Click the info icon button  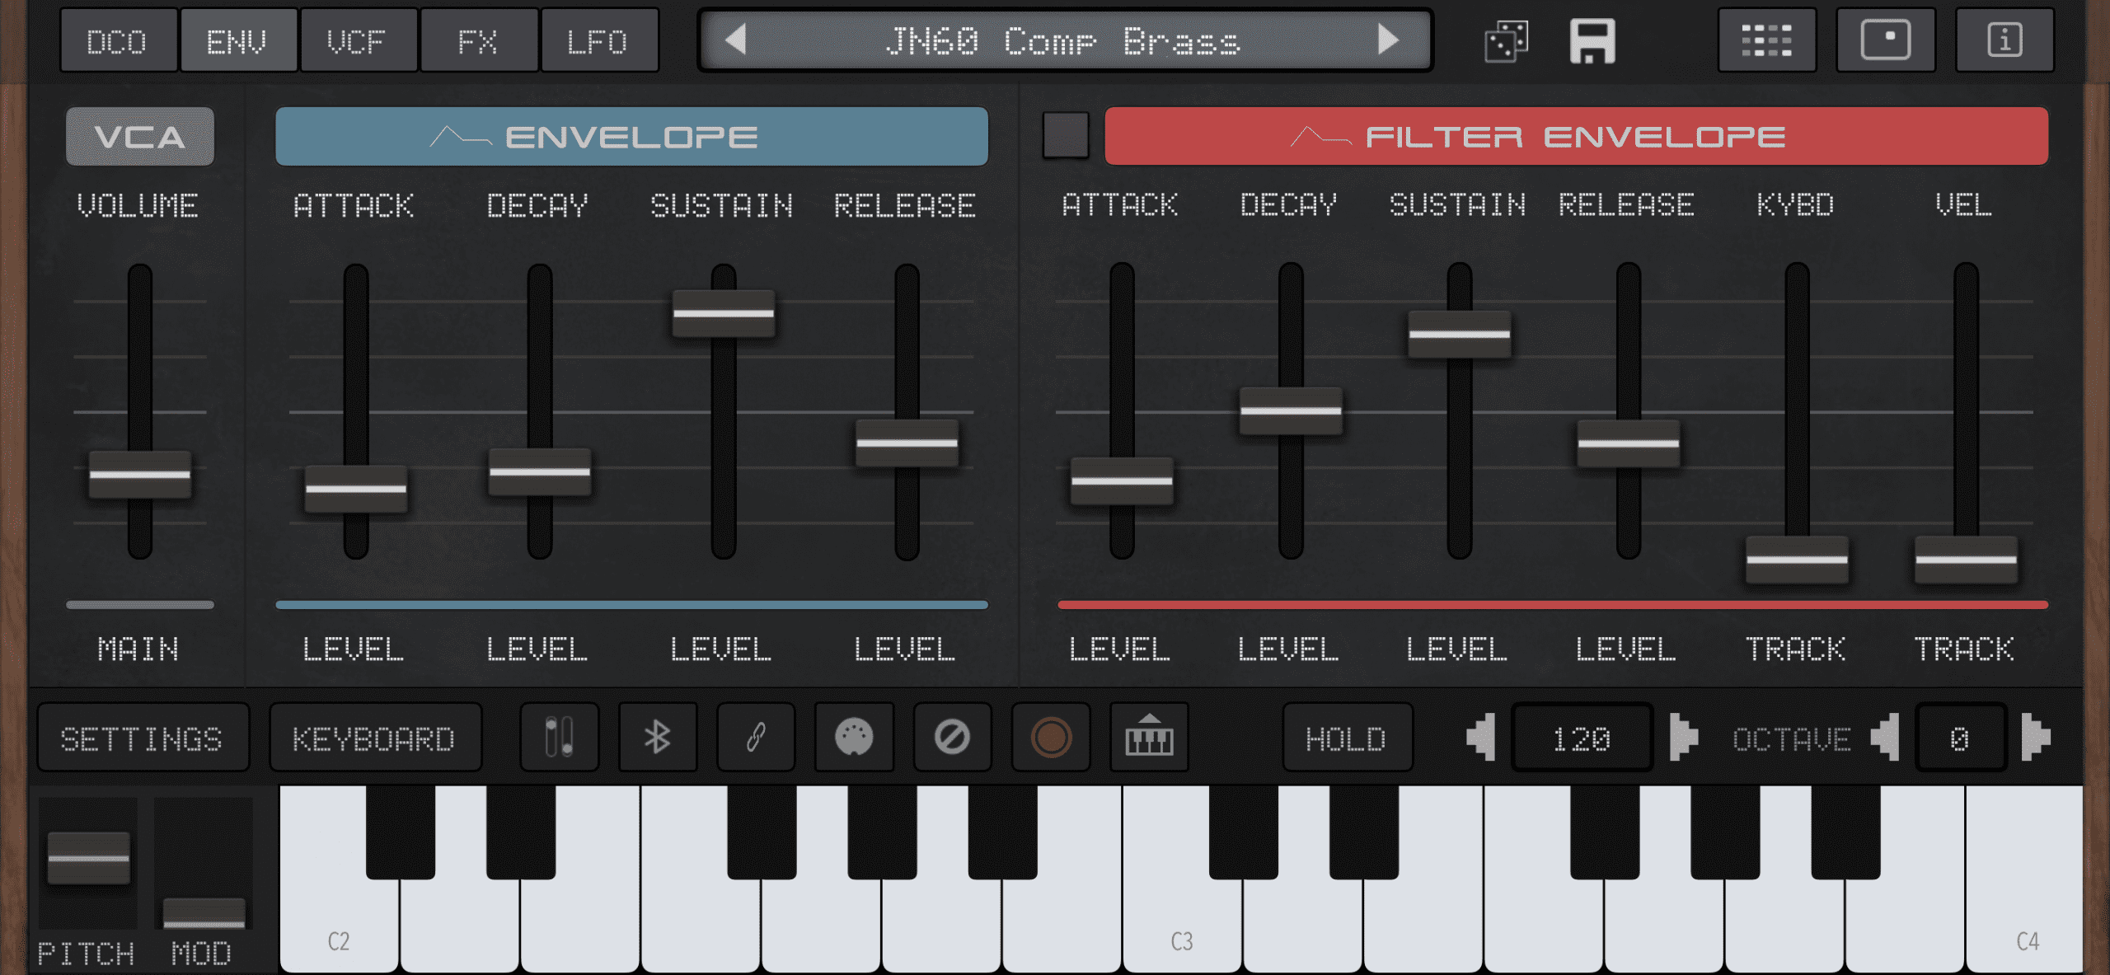click(x=2004, y=40)
